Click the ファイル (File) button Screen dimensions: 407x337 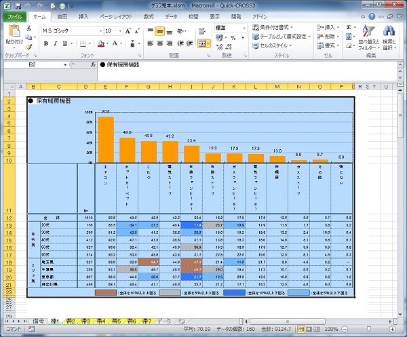[14, 16]
